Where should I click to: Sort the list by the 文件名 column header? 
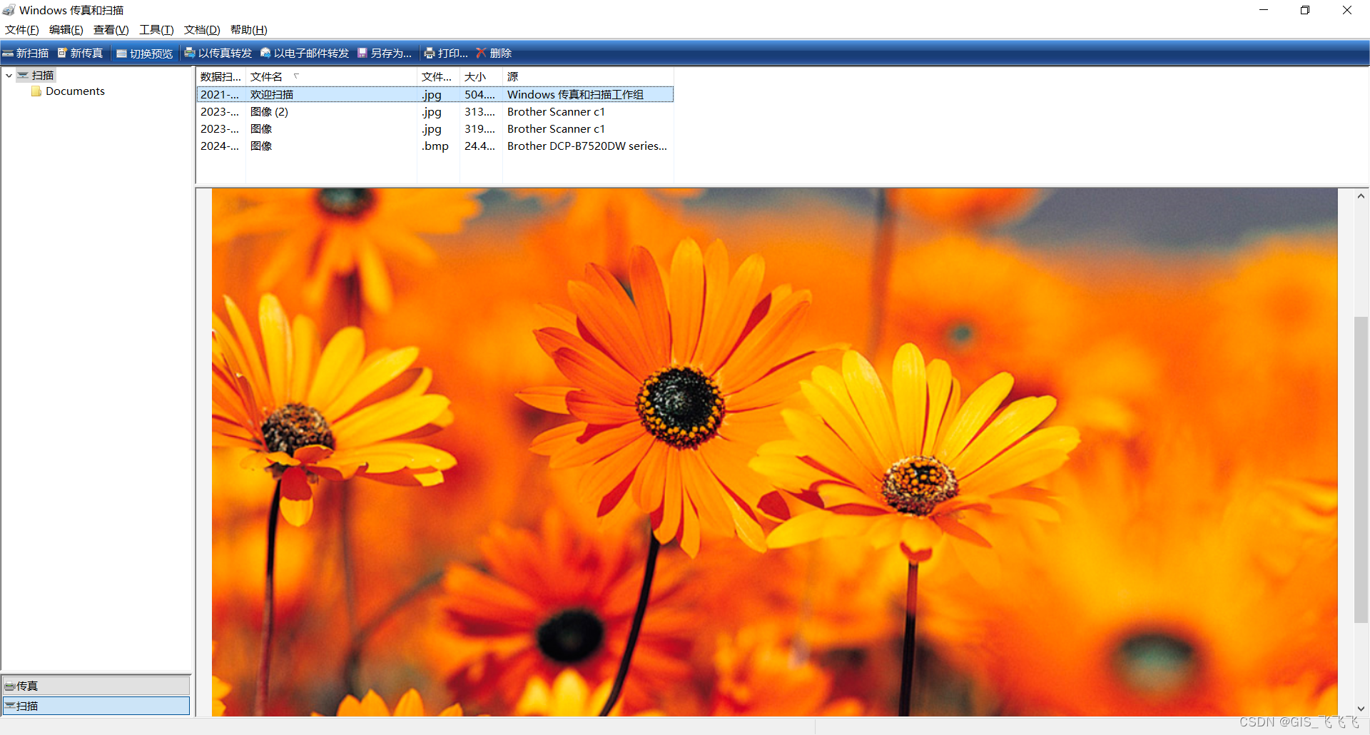[331, 76]
